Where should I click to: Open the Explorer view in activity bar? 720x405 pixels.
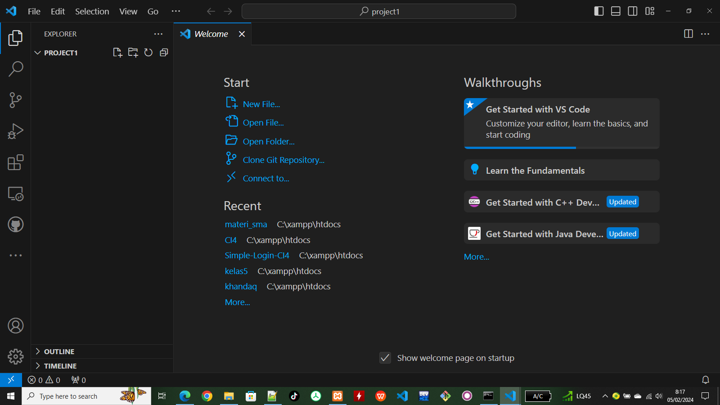coord(15,38)
